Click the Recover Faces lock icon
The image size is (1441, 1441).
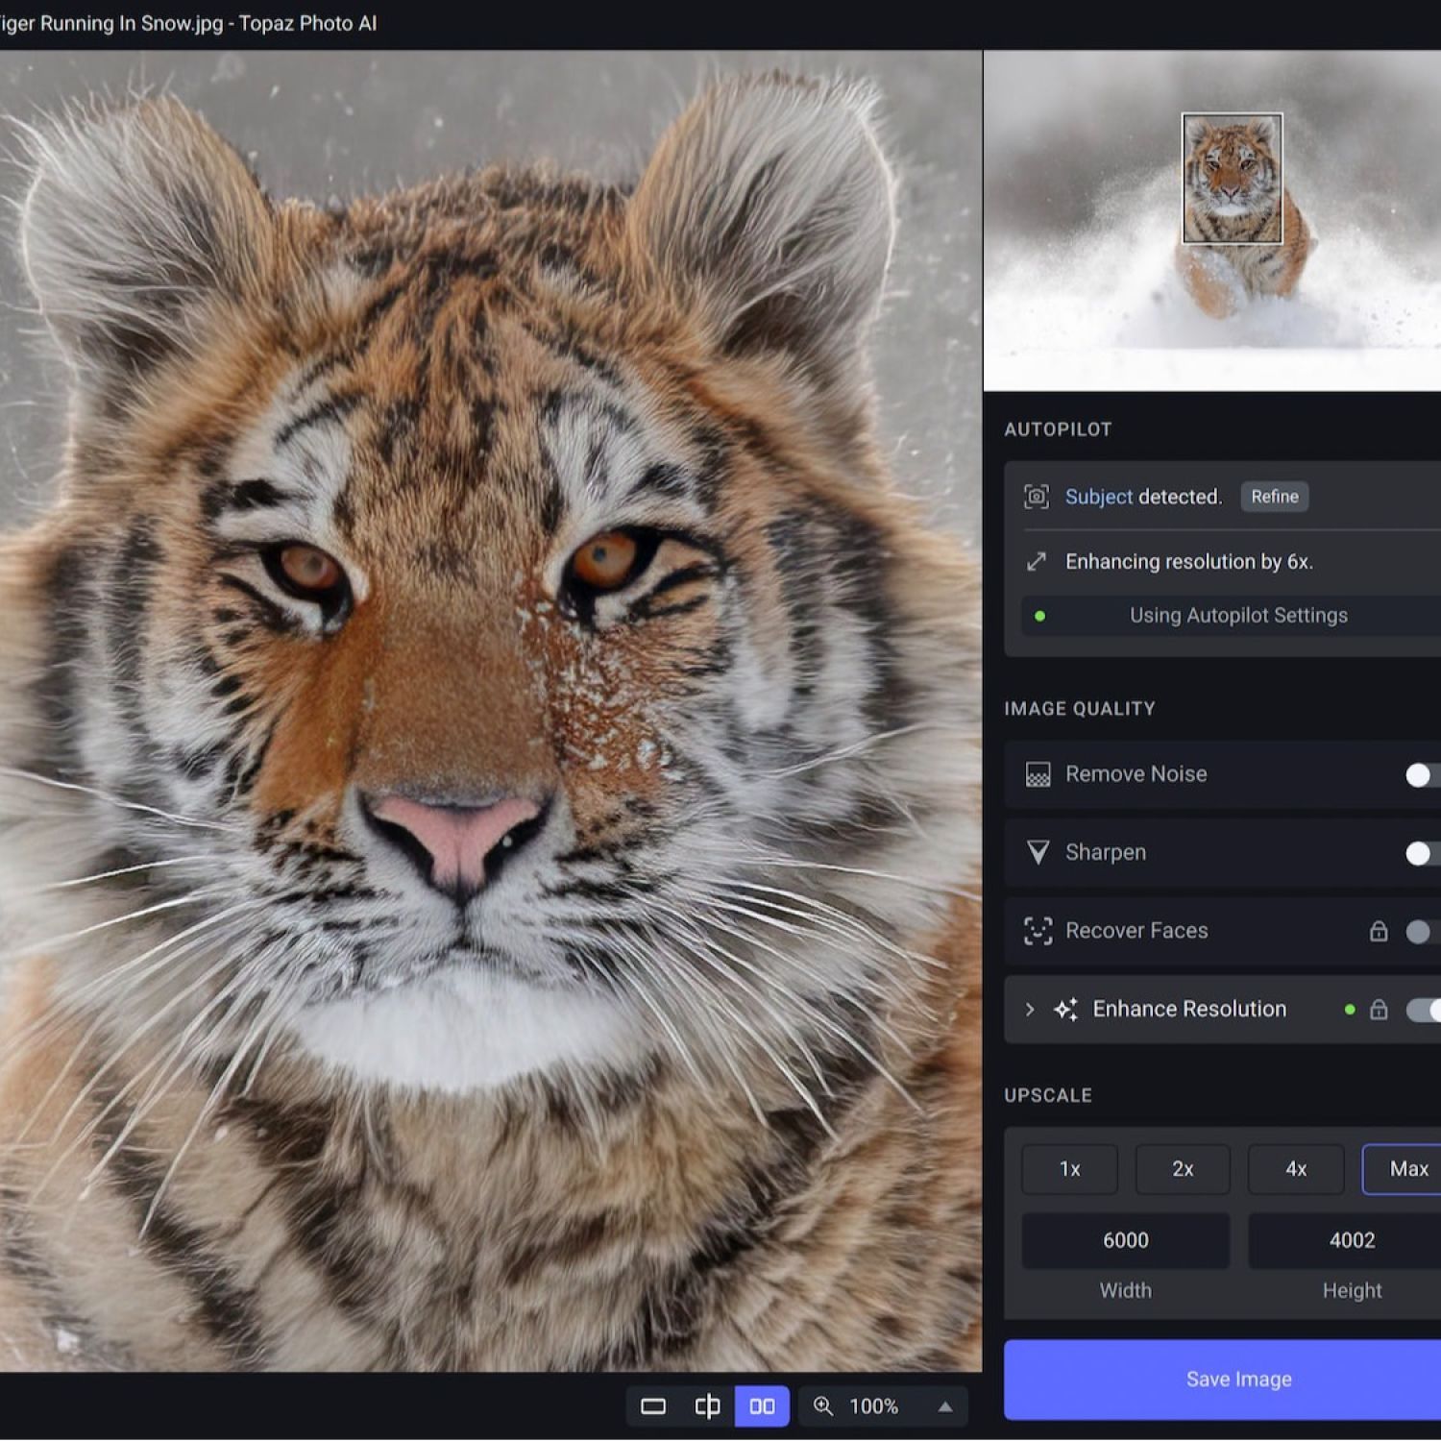tap(1379, 931)
